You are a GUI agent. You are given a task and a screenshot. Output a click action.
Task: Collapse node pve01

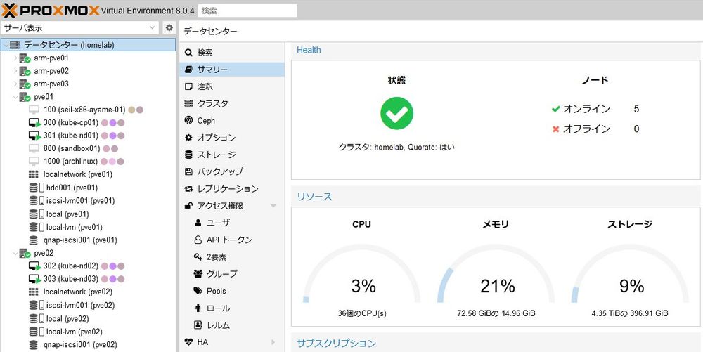click(x=15, y=97)
